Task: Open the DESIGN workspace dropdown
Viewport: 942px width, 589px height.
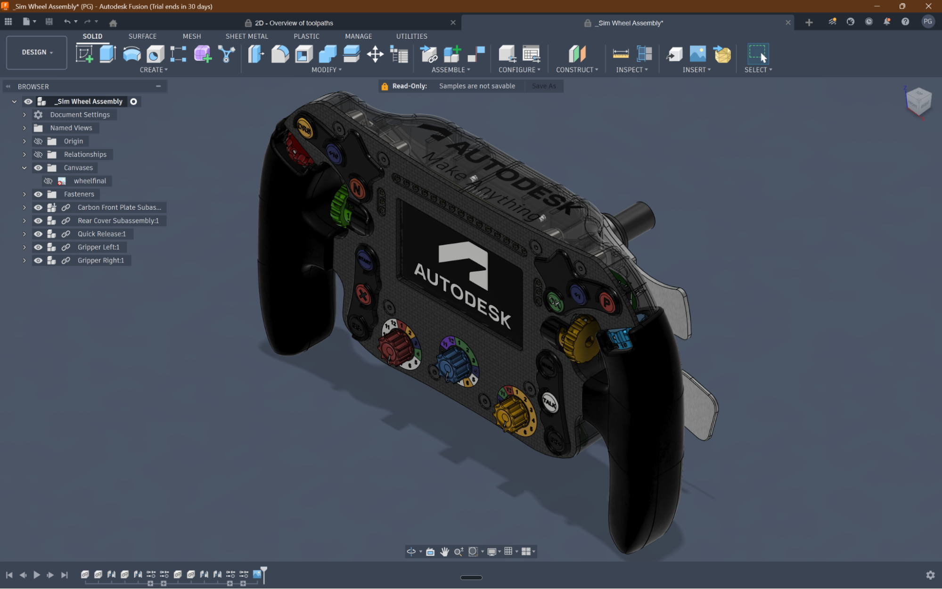Action: pos(37,52)
